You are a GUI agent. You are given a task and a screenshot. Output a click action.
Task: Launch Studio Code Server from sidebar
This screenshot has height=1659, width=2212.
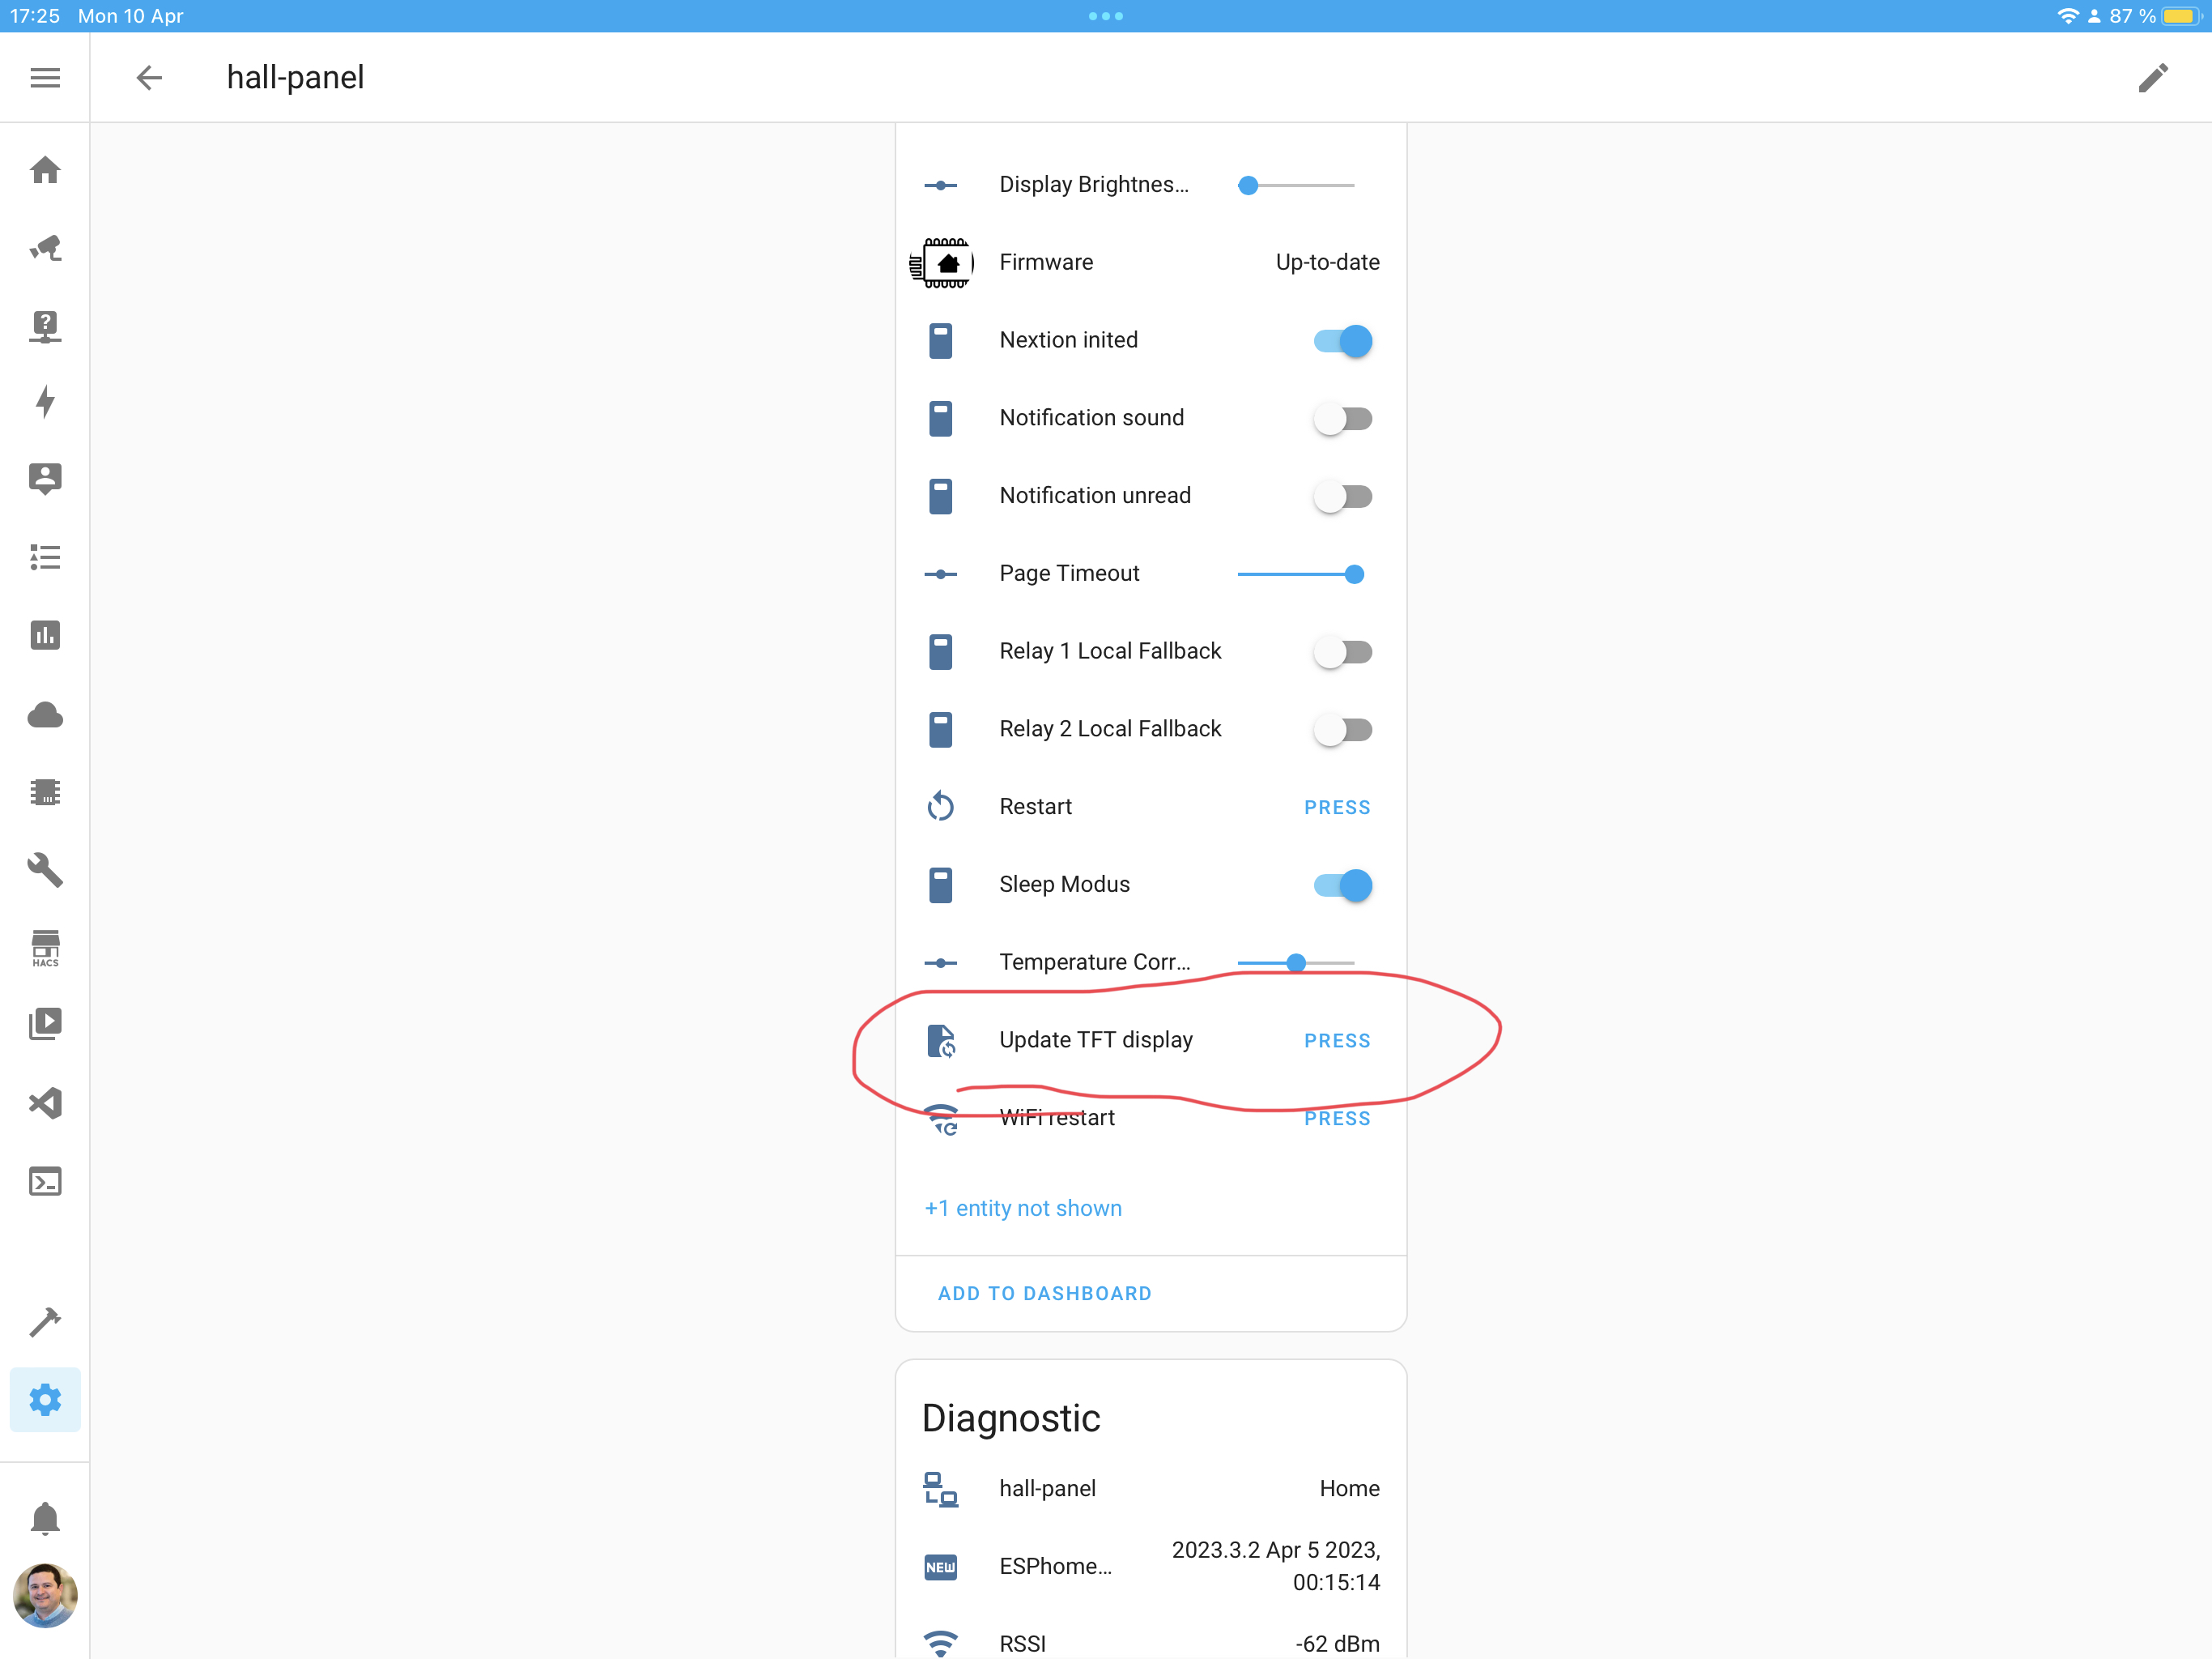click(x=46, y=1102)
